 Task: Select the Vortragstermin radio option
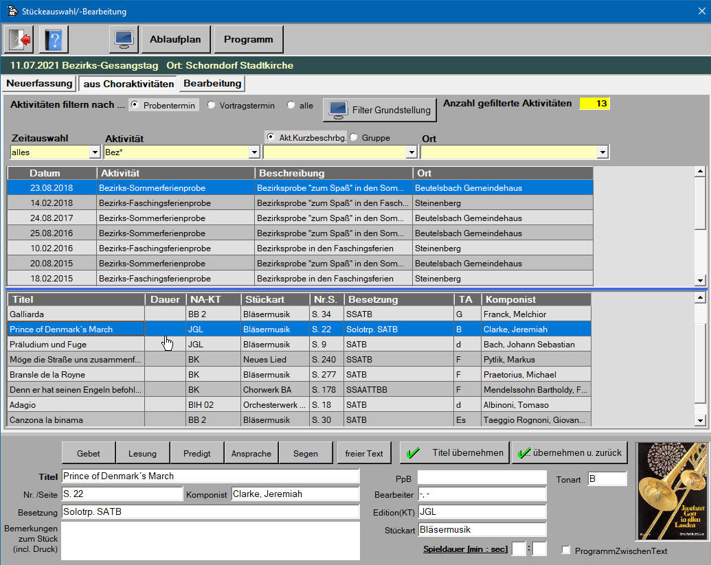(x=212, y=105)
